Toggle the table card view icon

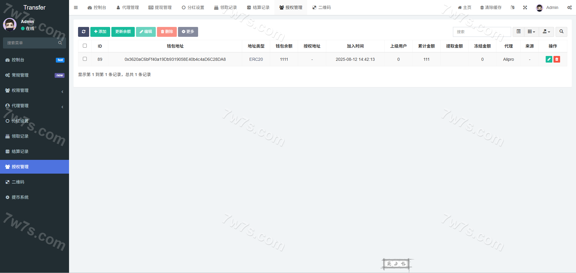(518, 32)
